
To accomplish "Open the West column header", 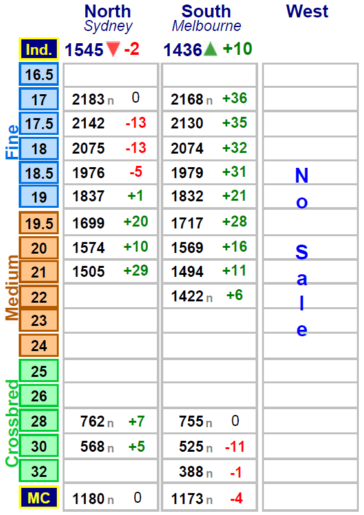I will [307, 12].
